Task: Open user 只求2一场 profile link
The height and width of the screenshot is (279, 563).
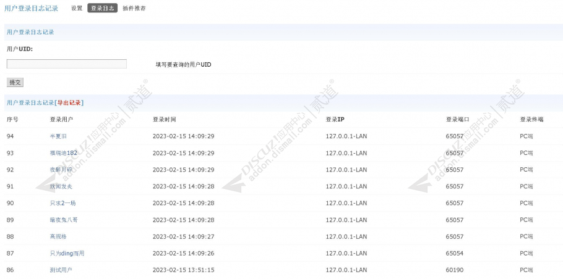Action: click(63, 203)
